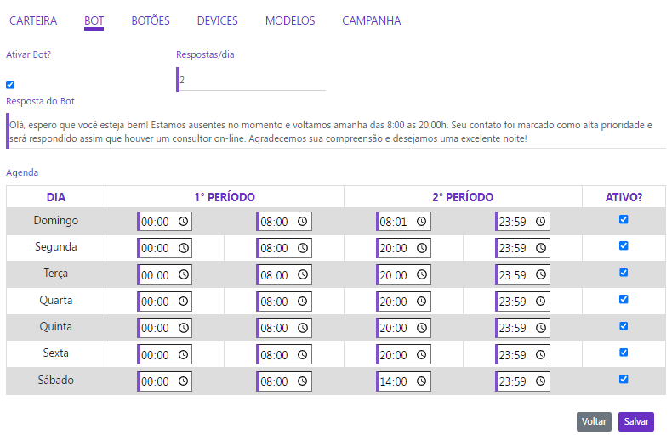This screenshot has width=672, height=440.
Task: Click clock icon in Quinta 00:00 field
Action: click(183, 328)
